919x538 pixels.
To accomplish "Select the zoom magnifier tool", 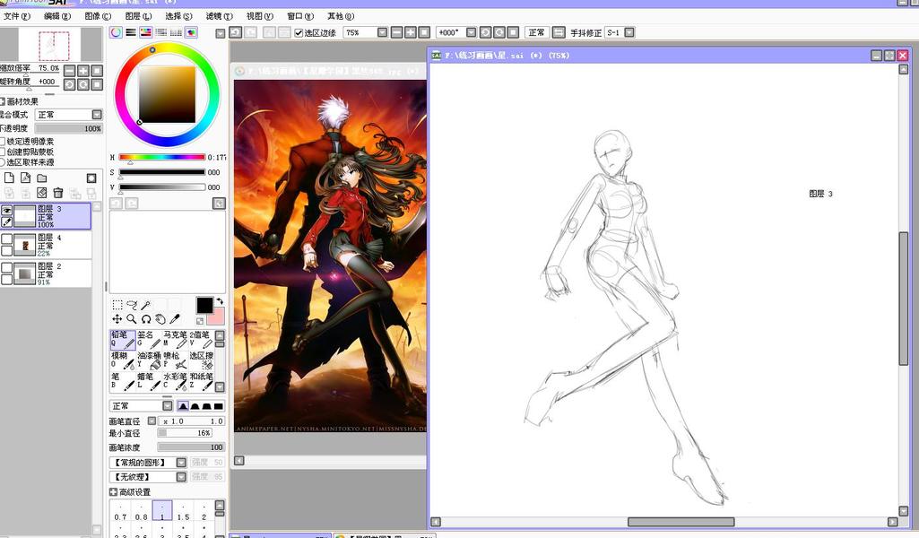I will tap(131, 319).
